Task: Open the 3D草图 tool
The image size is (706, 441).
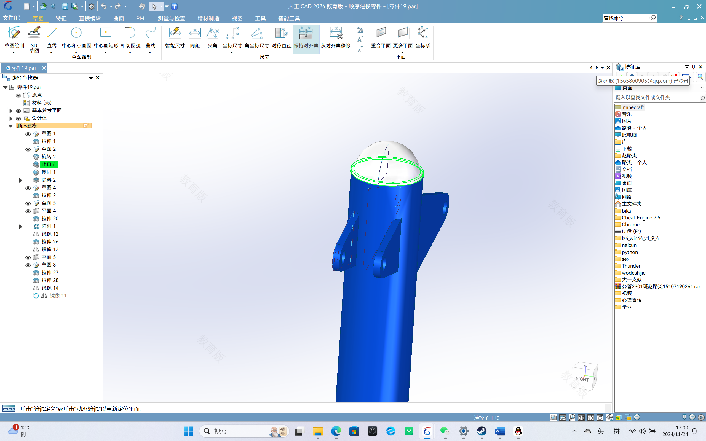Action: tap(34, 39)
